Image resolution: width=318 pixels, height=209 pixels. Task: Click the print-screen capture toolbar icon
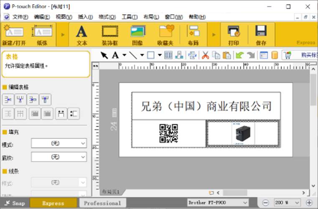192,55
